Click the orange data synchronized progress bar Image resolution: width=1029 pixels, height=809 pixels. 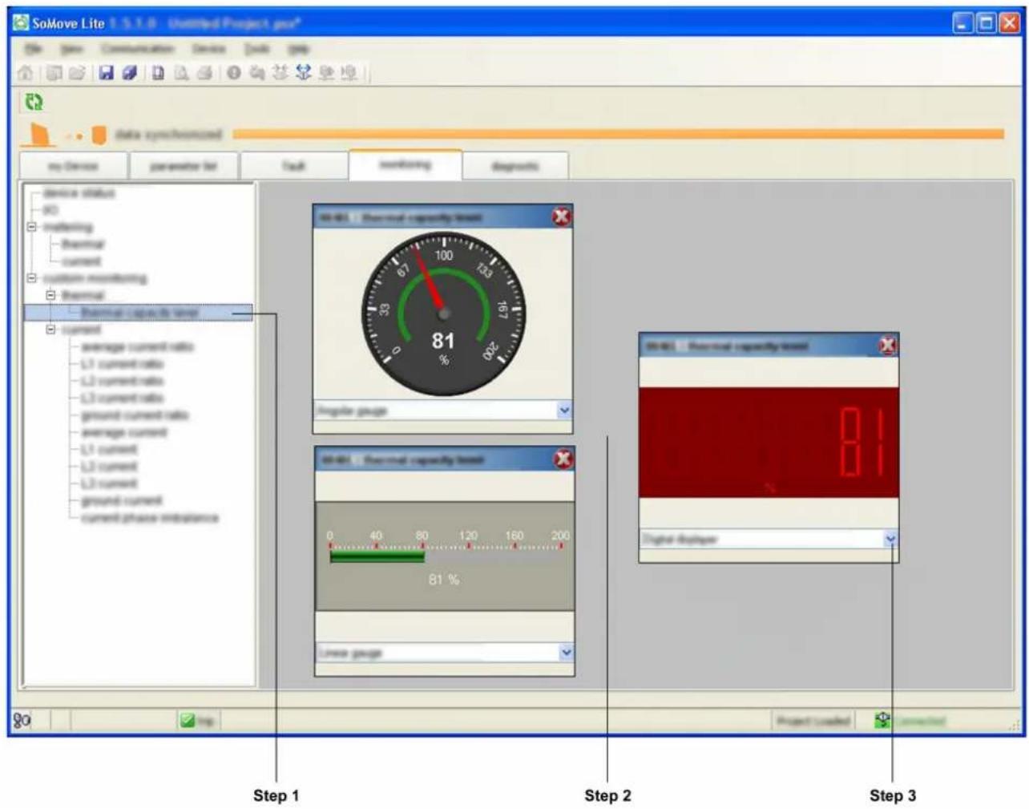(x=618, y=134)
